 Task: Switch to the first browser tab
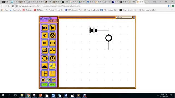point(5,2)
